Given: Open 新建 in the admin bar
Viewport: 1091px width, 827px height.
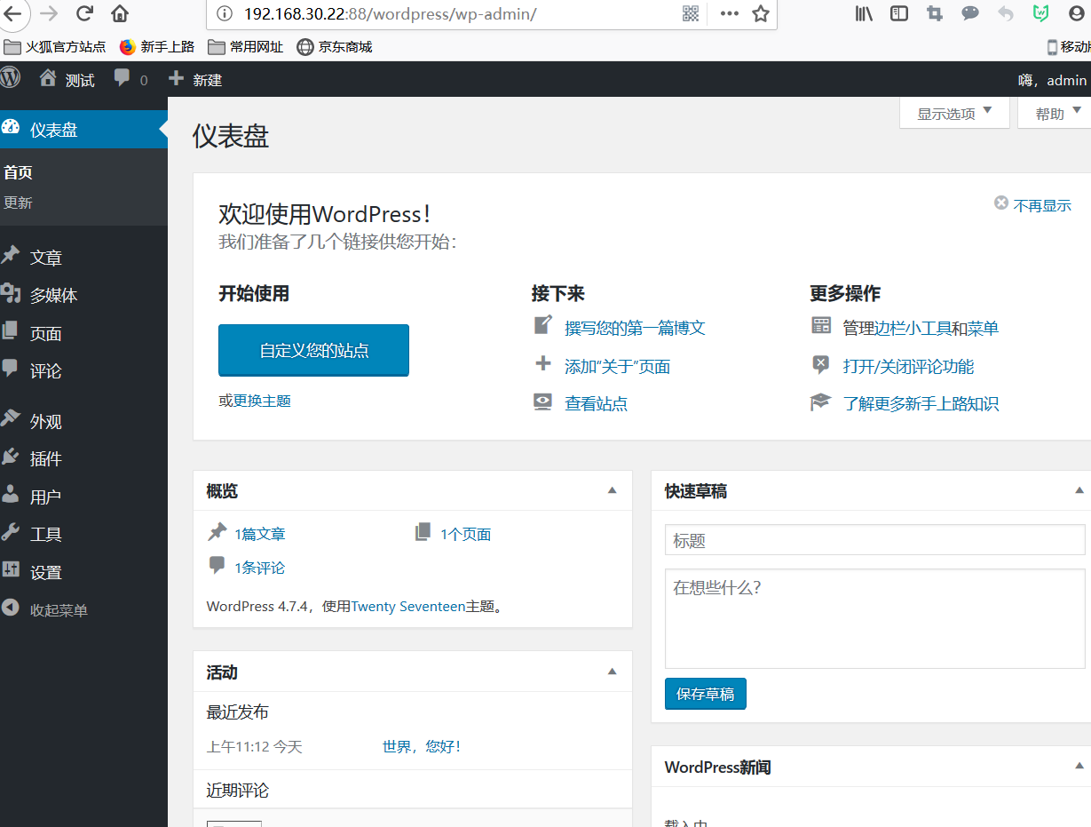Looking at the screenshot, I should [x=195, y=79].
